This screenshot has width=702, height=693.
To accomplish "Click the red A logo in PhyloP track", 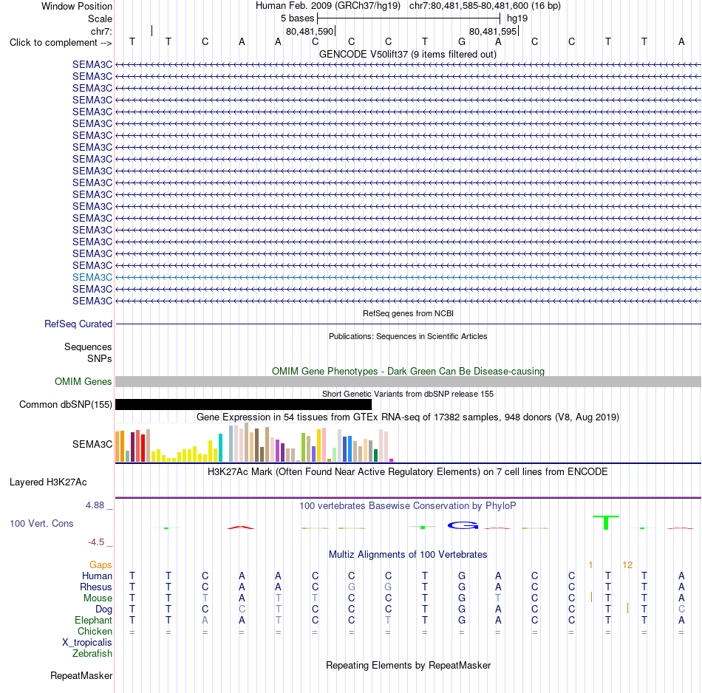I will pos(241,528).
